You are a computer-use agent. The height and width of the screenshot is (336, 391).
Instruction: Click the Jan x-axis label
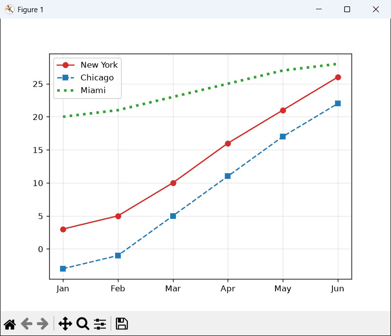[62, 289]
